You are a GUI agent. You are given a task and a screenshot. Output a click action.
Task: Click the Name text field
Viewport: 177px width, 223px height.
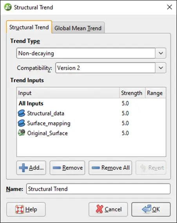pyautogui.click(x=98, y=189)
